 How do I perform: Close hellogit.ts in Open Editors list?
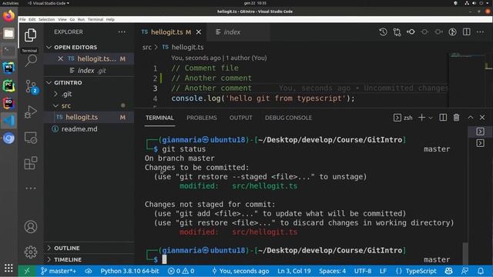click(60, 58)
